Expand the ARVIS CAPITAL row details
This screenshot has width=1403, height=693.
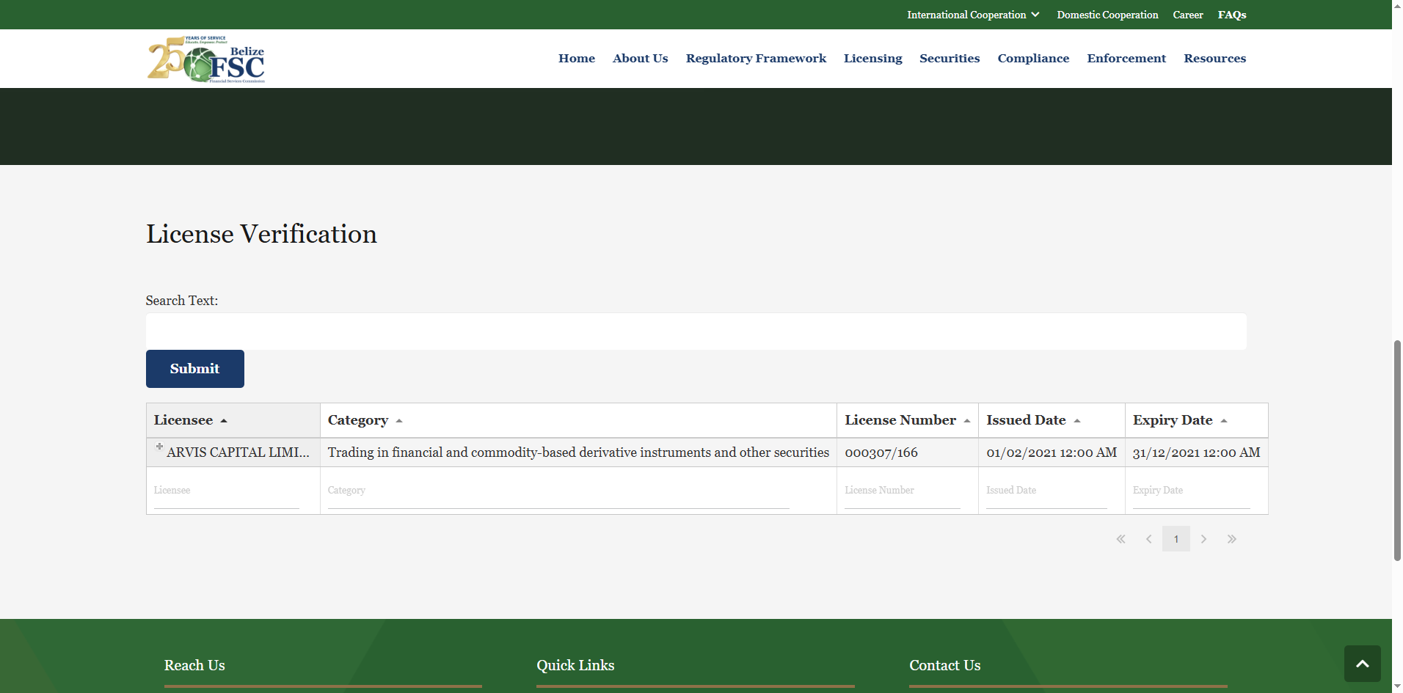click(159, 446)
